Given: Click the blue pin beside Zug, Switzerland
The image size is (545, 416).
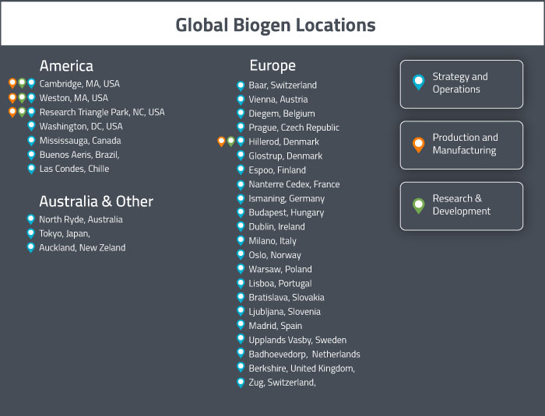Looking at the screenshot, I should (x=241, y=383).
